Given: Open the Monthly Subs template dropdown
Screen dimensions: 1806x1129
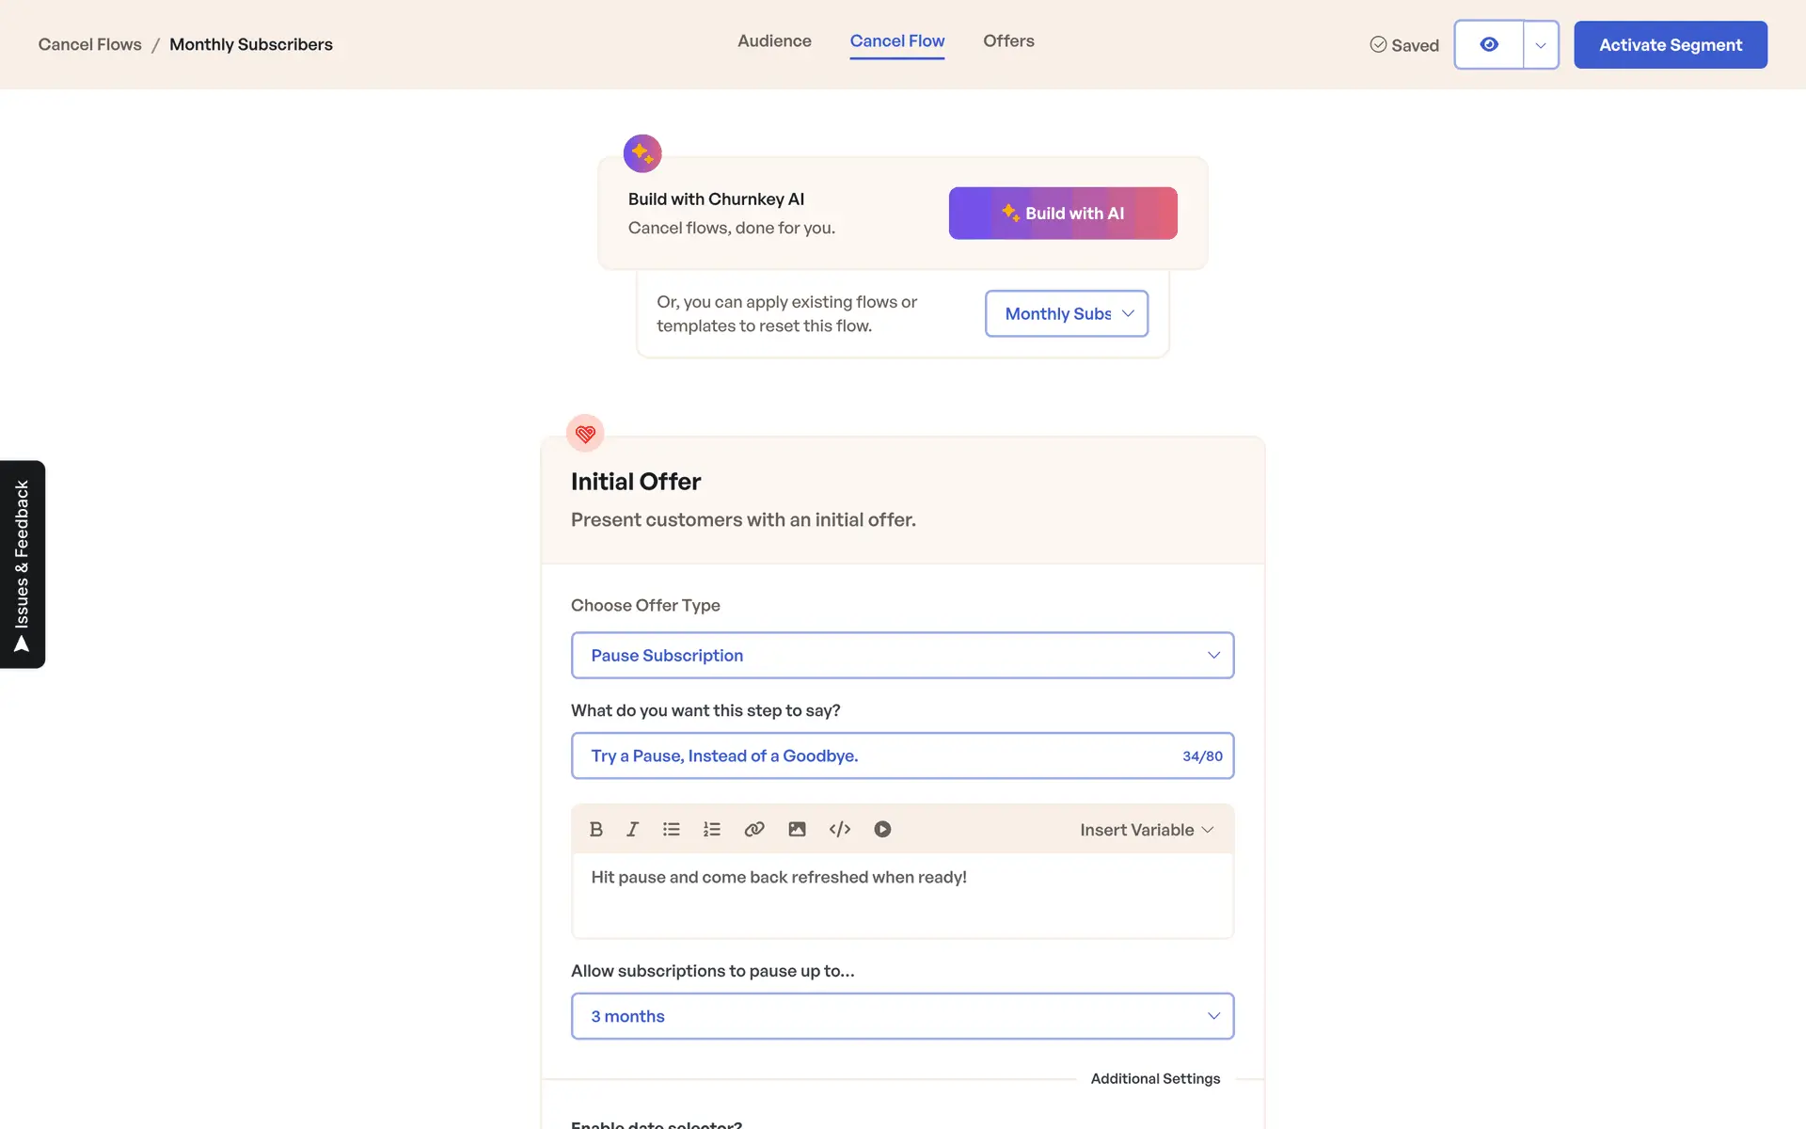Looking at the screenshot, I should coord(1066,313).
